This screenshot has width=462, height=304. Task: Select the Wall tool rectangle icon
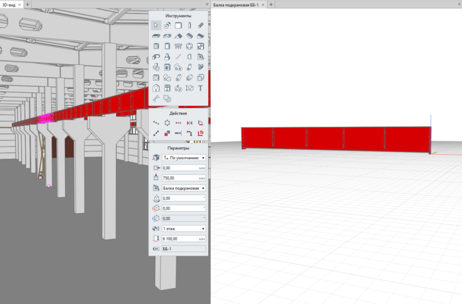(x=178, y=25)
